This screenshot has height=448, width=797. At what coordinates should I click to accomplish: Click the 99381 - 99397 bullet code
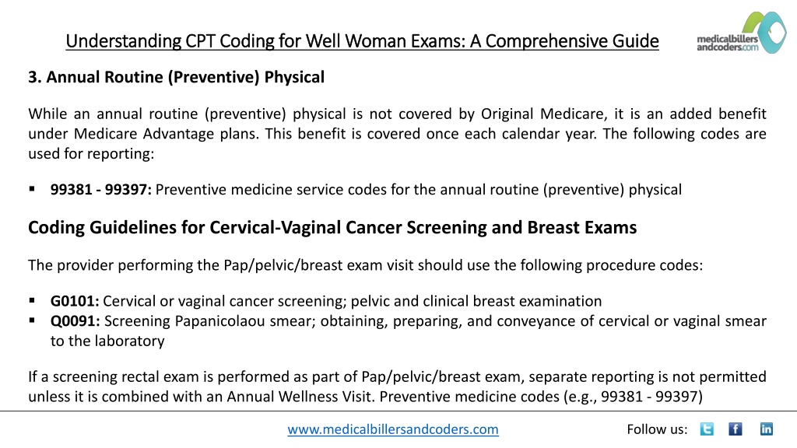click(x=100, y=190)
